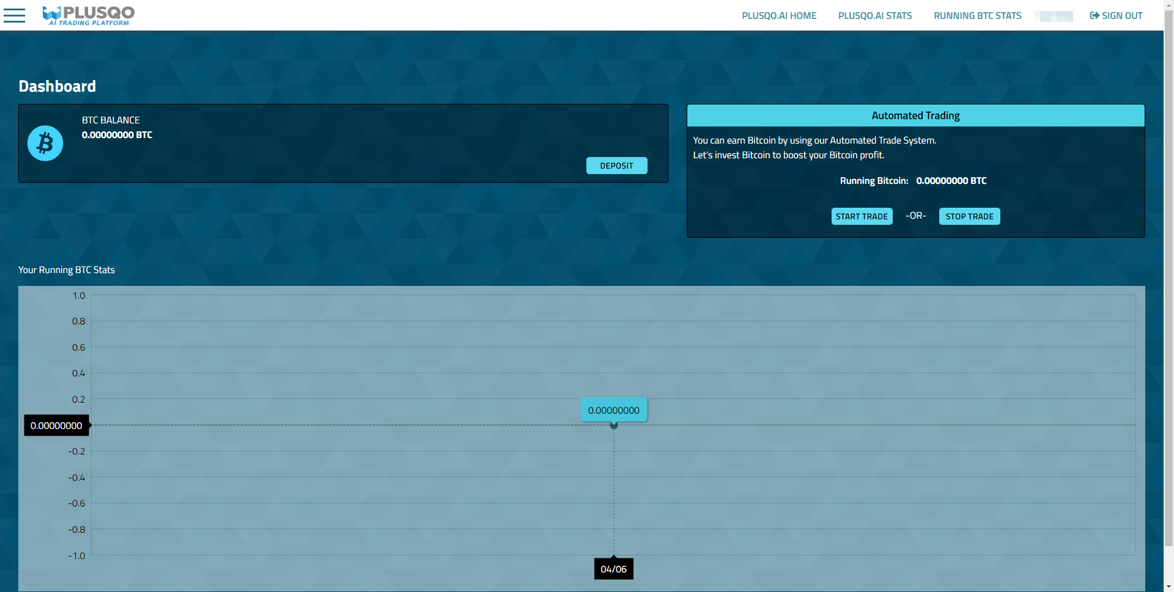Click scrollbar down arrow
The height and width of the screenshot is (592, 1174).
(1168, 587)
